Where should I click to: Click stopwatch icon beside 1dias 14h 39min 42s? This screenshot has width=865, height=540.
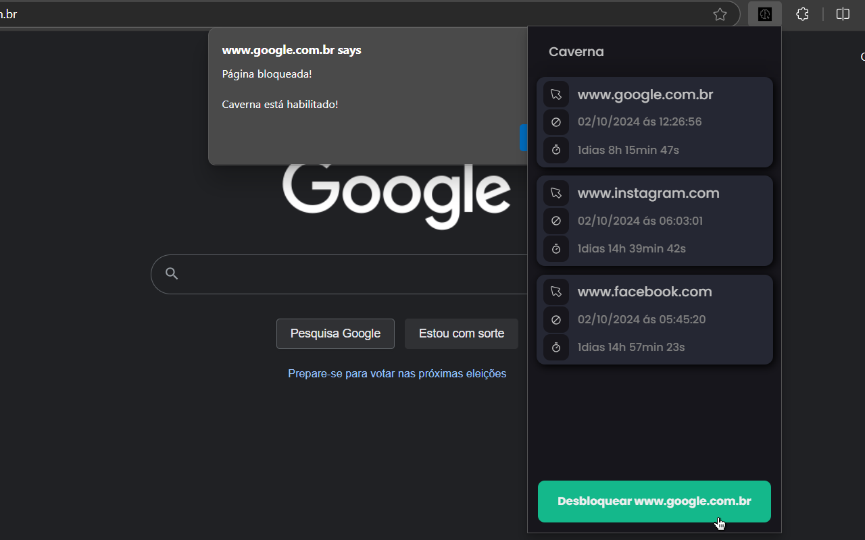tap(556, 248)
